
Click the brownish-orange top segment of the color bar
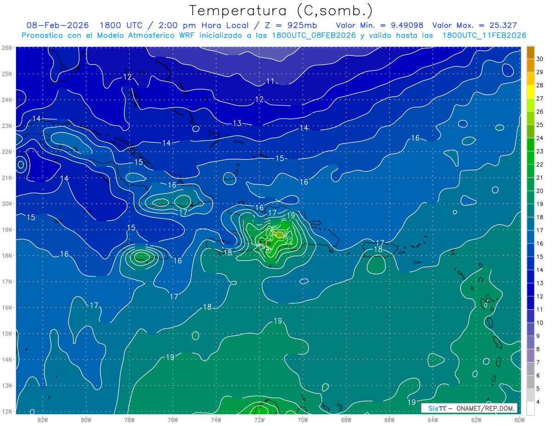tap(530, 52)
